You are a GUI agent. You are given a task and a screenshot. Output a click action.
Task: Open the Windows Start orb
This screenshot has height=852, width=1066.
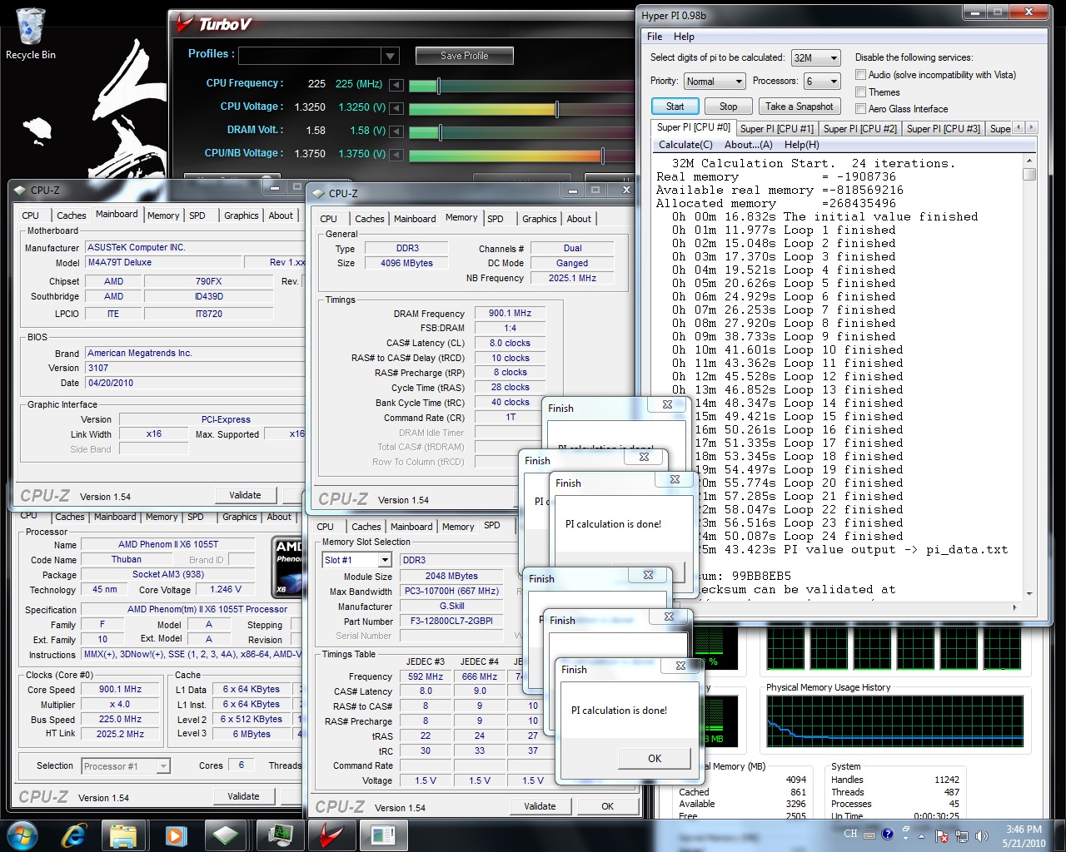22,835
